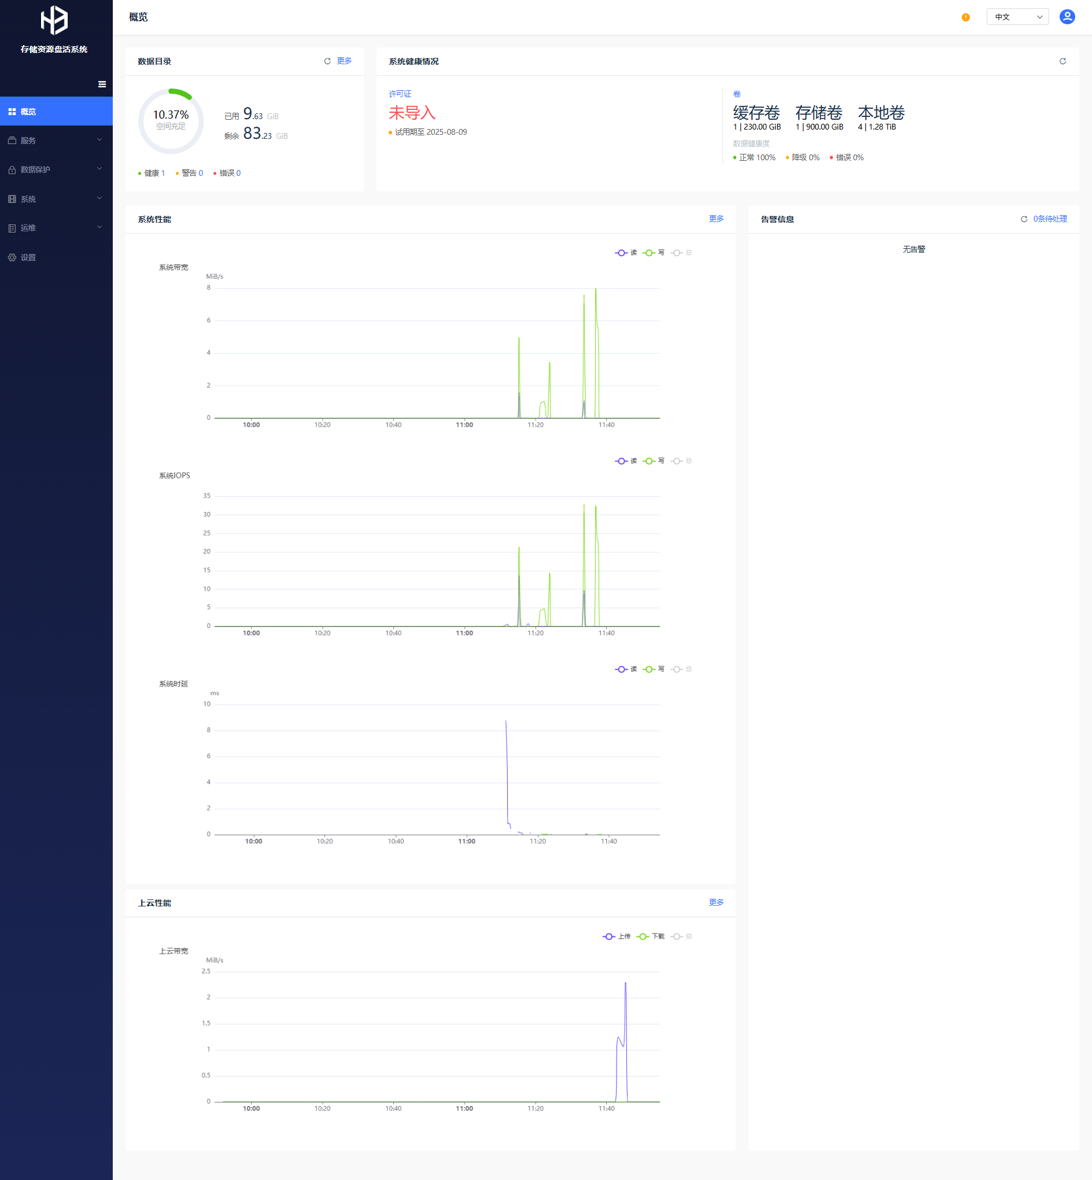Click 更多 link in 系统性能 panel
The image size is (1092, 1180).
716,219
